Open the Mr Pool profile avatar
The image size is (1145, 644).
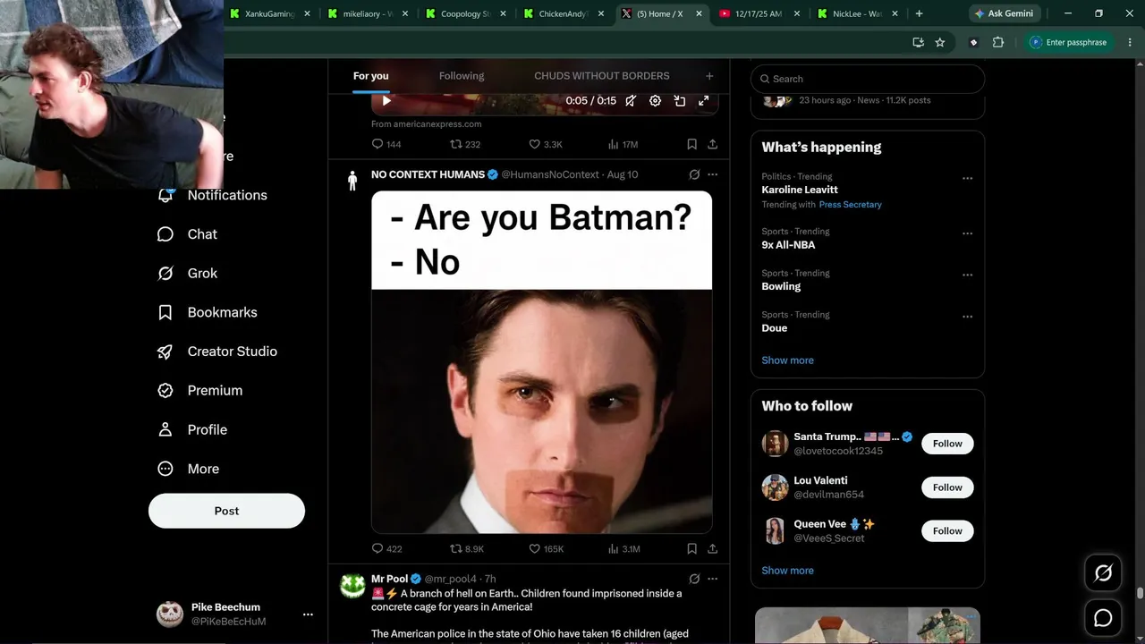point(352,586)
